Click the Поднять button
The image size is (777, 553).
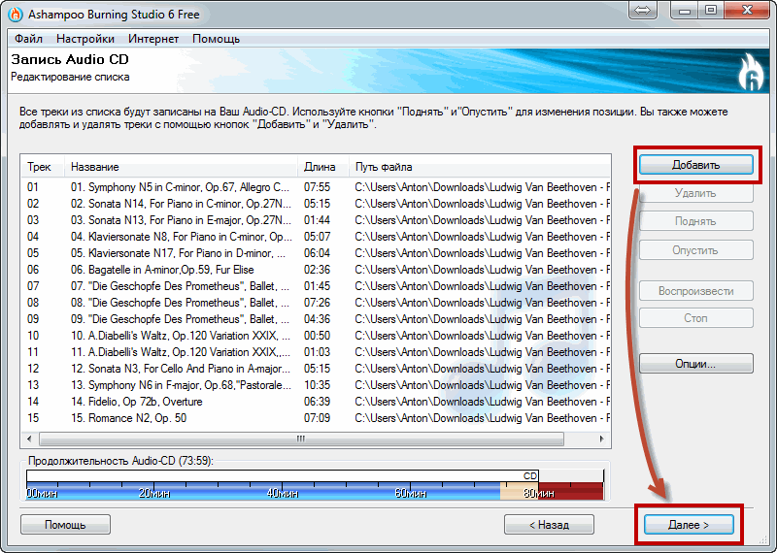point(695,221)
